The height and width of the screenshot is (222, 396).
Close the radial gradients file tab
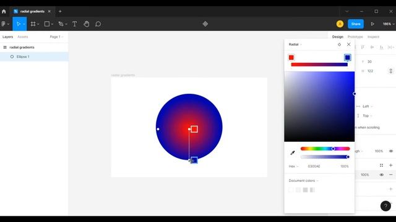click(x=49, y=11)
